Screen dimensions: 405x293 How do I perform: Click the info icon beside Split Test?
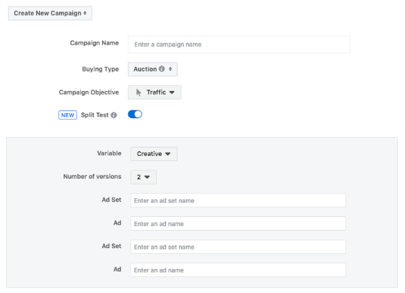[114, 115]
